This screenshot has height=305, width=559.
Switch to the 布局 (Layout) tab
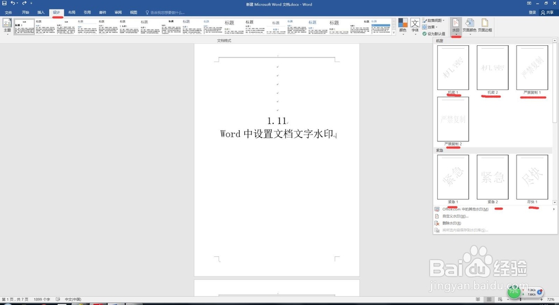coord(72,12)
